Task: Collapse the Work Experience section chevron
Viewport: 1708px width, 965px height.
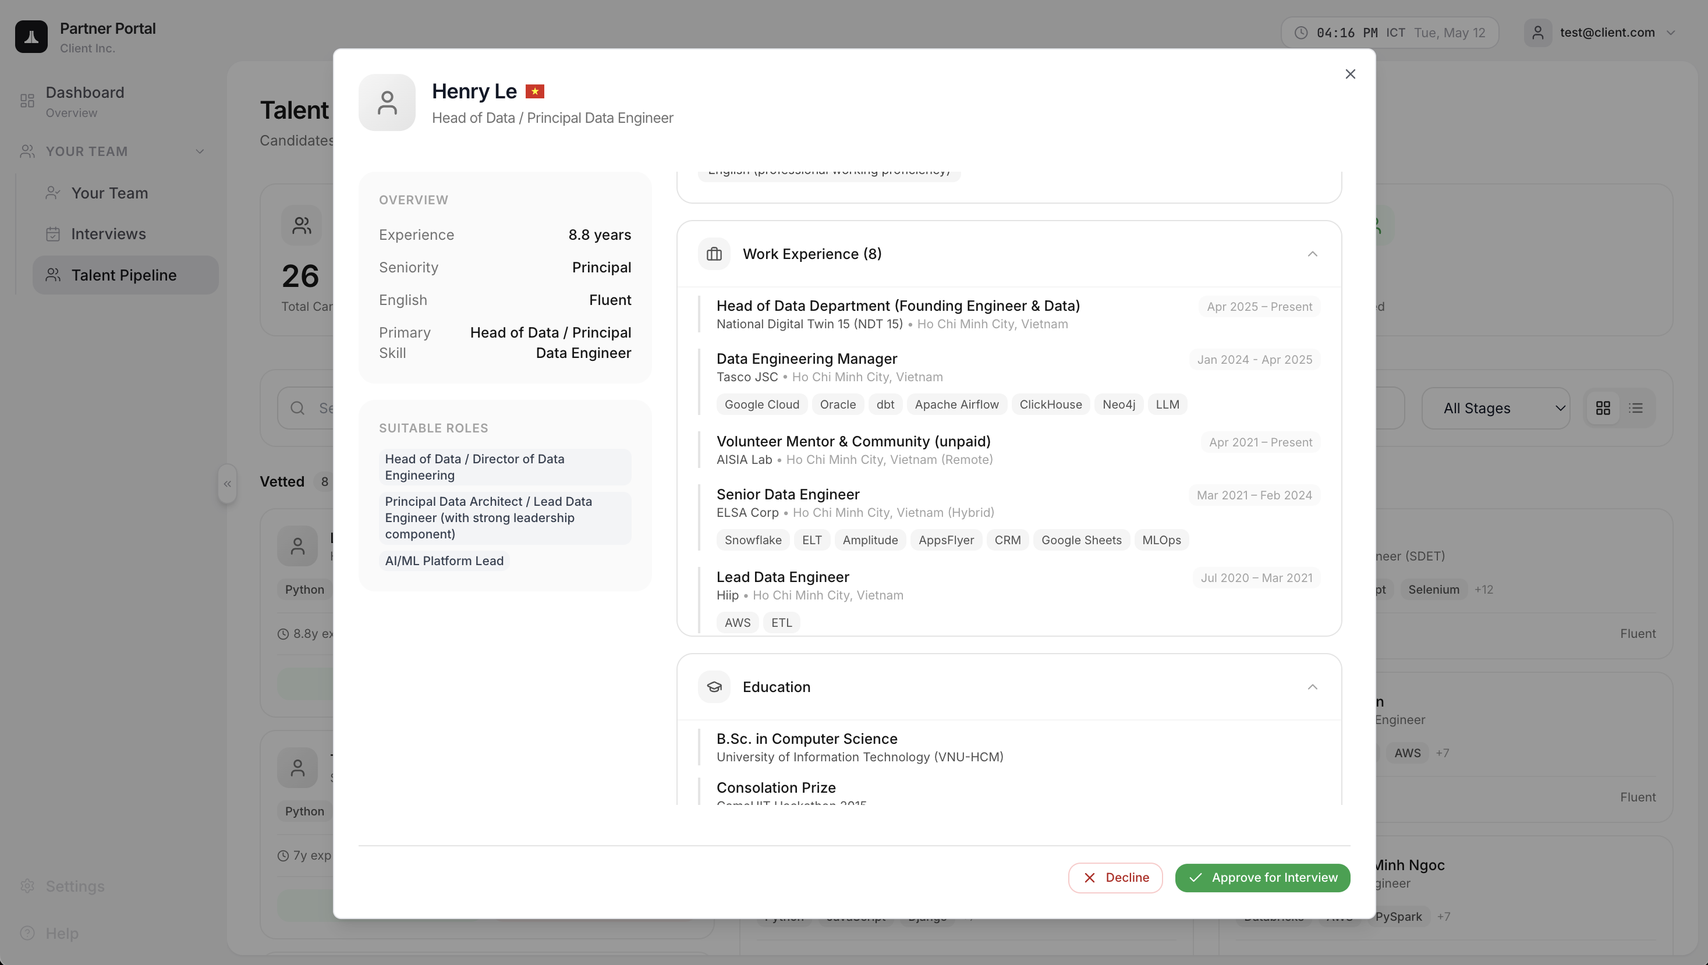Action: (1312, 254)
